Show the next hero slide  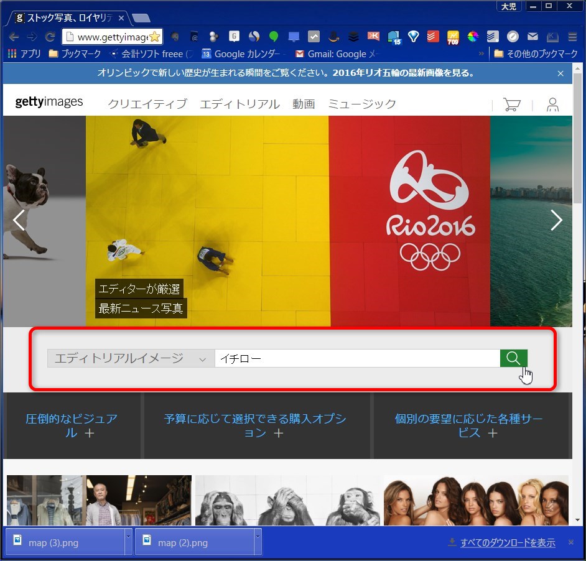556,220
